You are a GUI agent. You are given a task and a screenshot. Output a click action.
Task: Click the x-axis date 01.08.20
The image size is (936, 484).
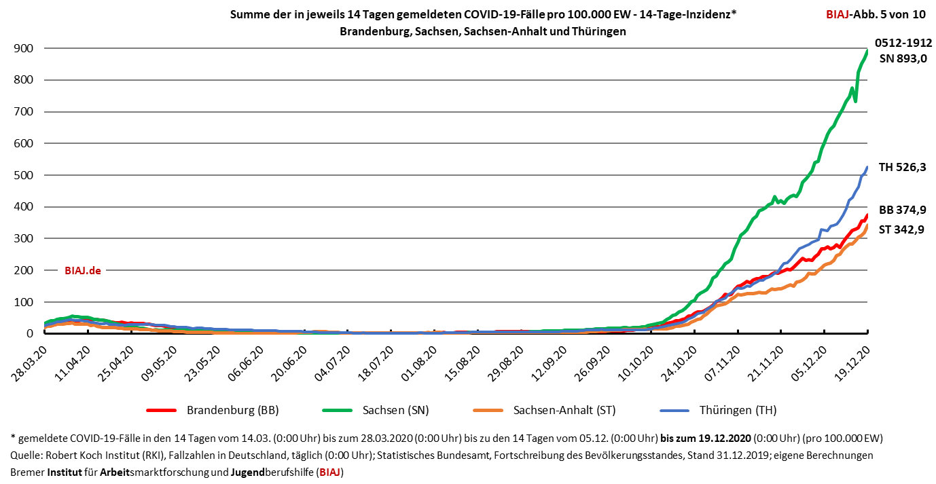pos(420,362)
